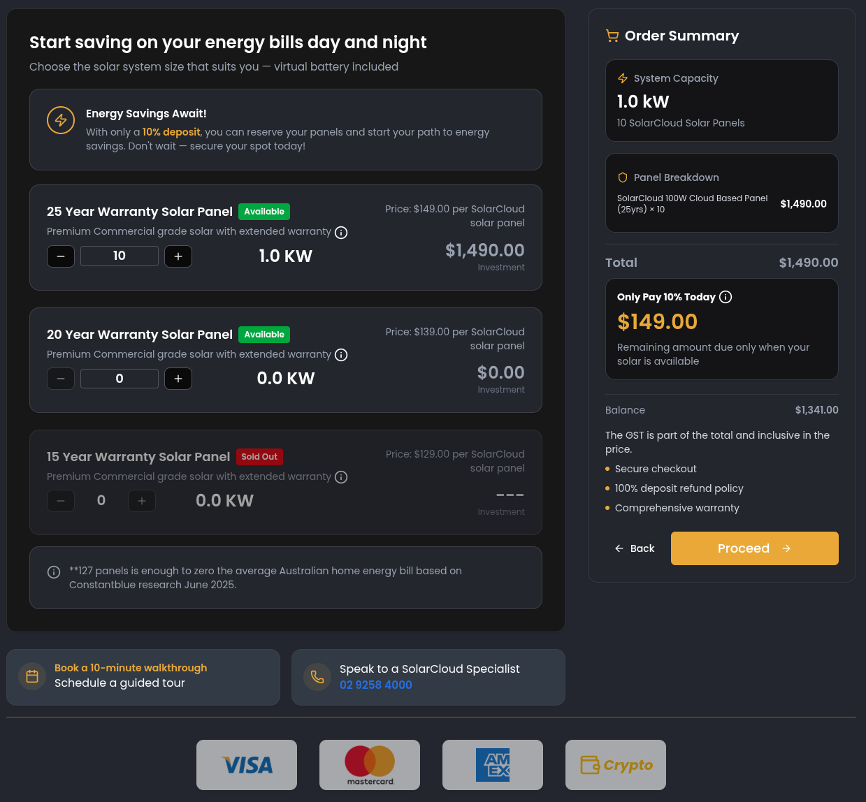Increase 20 Year Warranty panel quantity
Screen dimensions: 866x802
(178, 379)
